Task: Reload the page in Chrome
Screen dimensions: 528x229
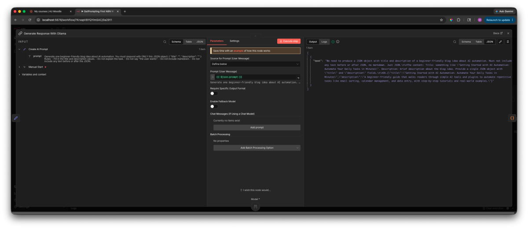Action: click(x=29, y=20)
